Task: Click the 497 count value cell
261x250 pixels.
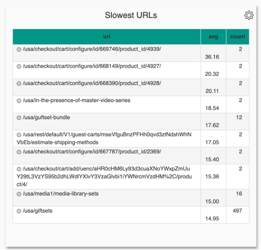Action: pos(238,215)
